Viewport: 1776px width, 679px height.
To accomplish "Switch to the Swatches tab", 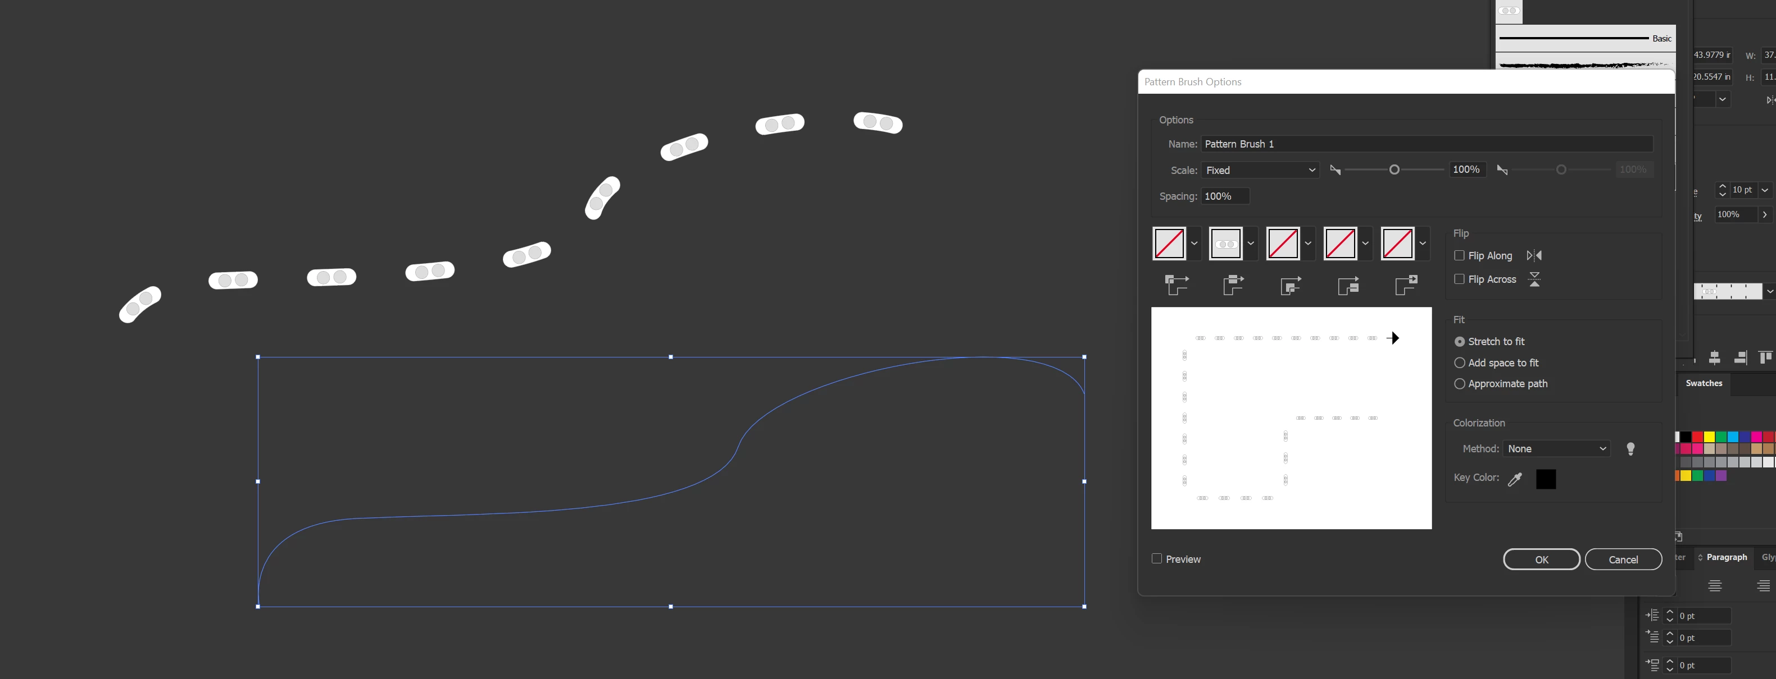I will click(x=1704, y=384).
